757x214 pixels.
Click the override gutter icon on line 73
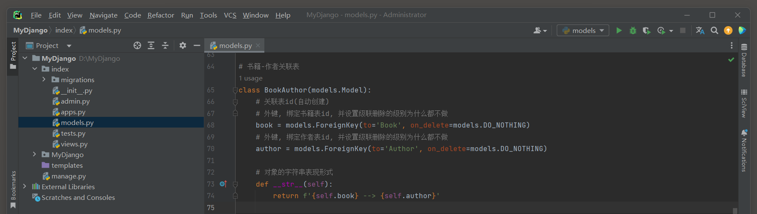point(223,184)
